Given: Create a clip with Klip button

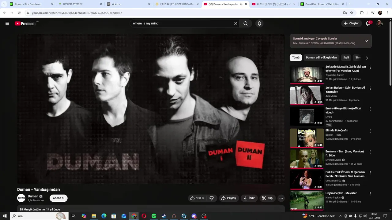Looking at the screenshot, I should 267,198.
